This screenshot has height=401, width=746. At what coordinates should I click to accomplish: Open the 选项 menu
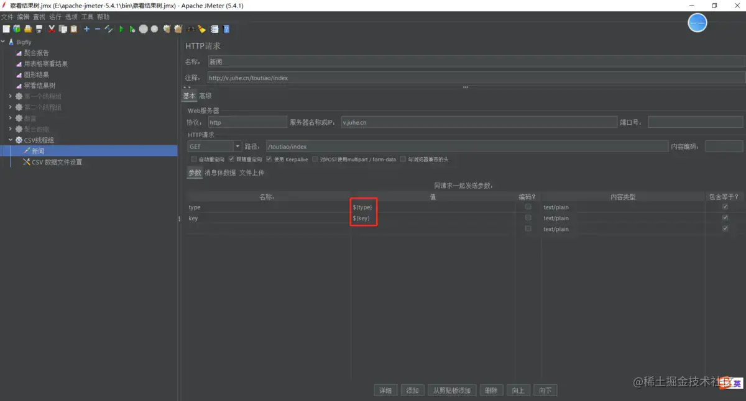click(71, 17)
